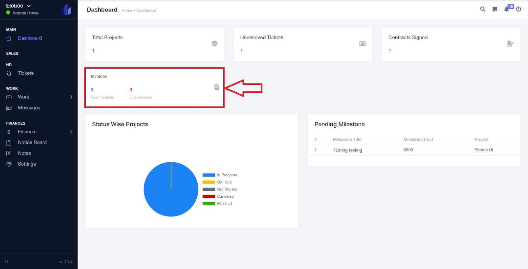Click the Andrea Howe user name

tap(25, 13)
